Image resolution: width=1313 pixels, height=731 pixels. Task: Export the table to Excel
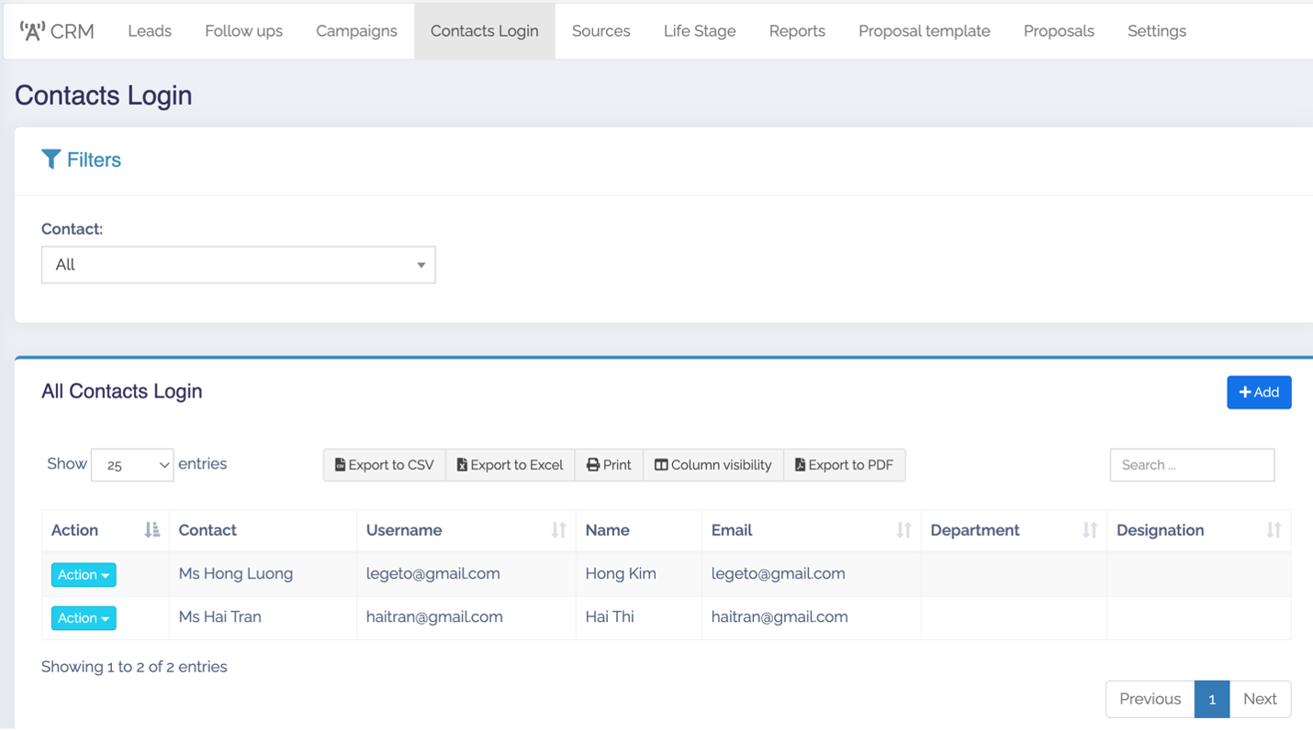pyautogui.click(x=510, y=465)
